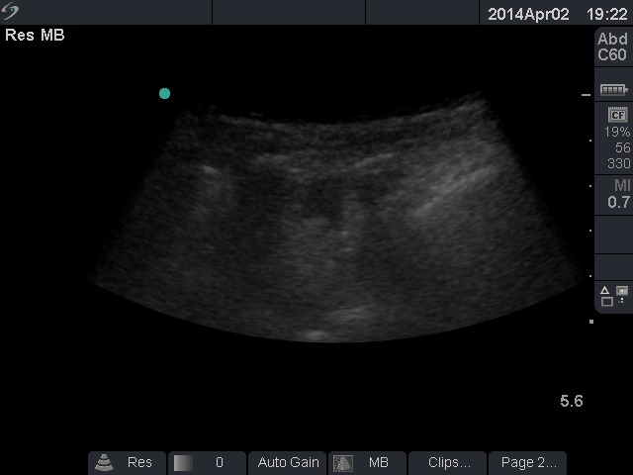Toggle the MB multibeam button
The width and height of the screenshot is (633, 475).
coord(367,463)
